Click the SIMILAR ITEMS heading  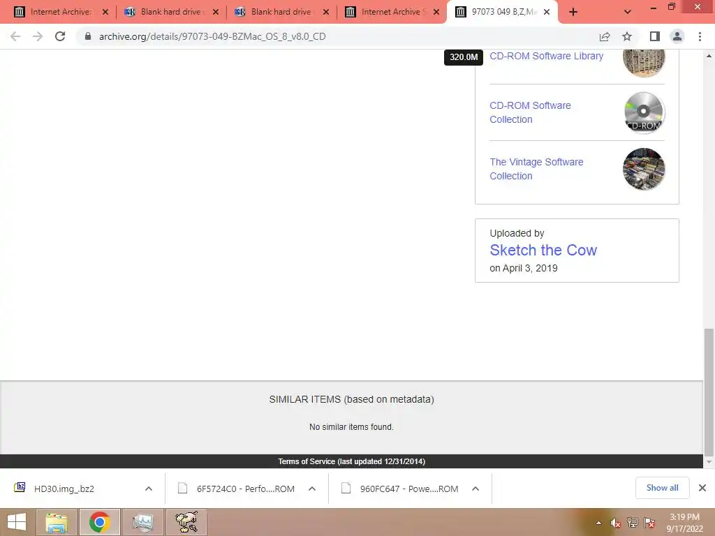point(352,399)
